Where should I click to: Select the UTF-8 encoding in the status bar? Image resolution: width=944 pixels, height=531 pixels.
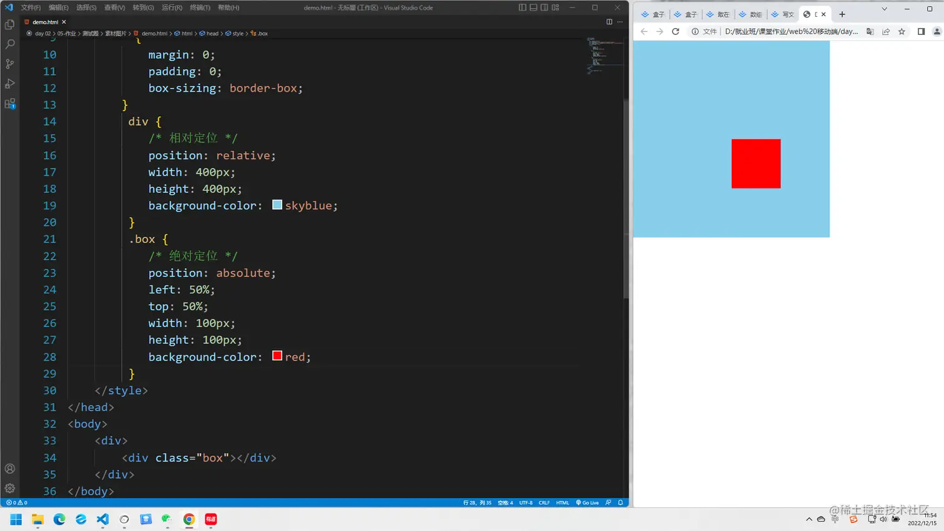tap(526, 502)
